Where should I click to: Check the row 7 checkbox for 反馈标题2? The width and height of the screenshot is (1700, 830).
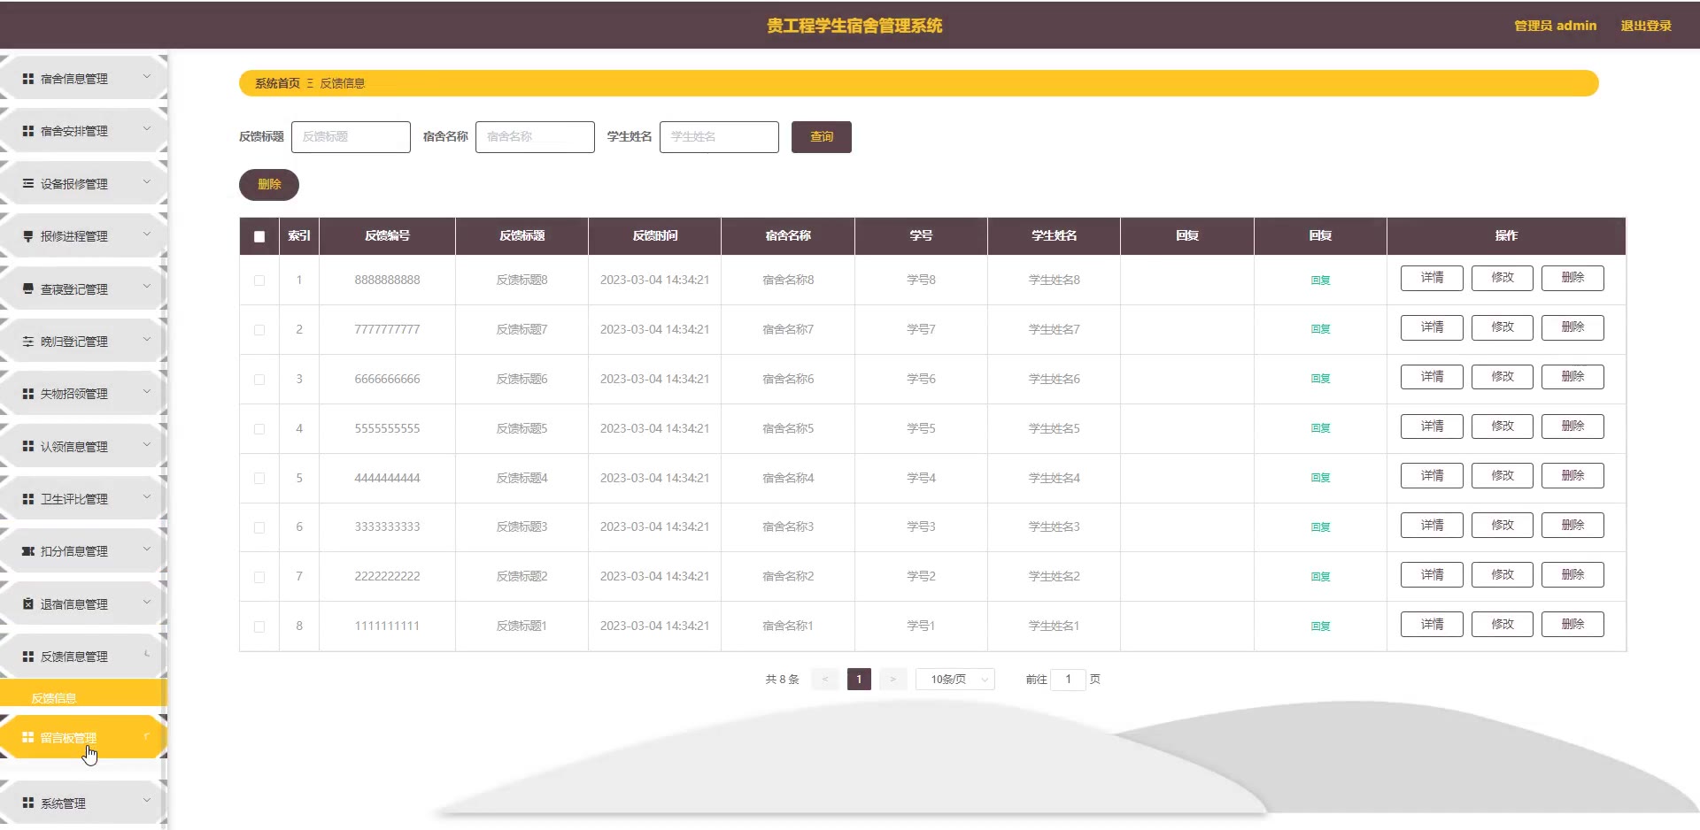coord(259,577)
